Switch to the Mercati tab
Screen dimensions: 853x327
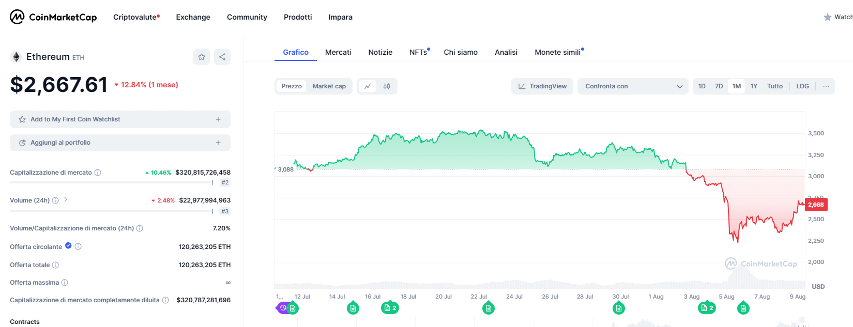[x=338, y=52]
